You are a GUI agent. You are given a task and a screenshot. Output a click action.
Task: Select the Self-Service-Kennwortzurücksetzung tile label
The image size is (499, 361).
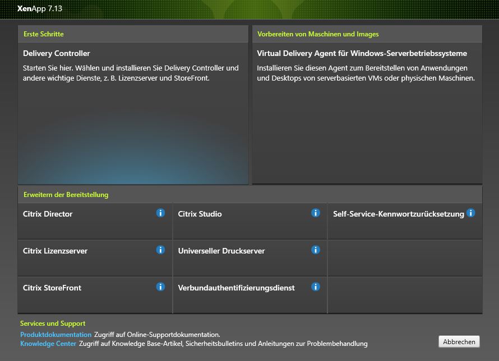point(398,214)
